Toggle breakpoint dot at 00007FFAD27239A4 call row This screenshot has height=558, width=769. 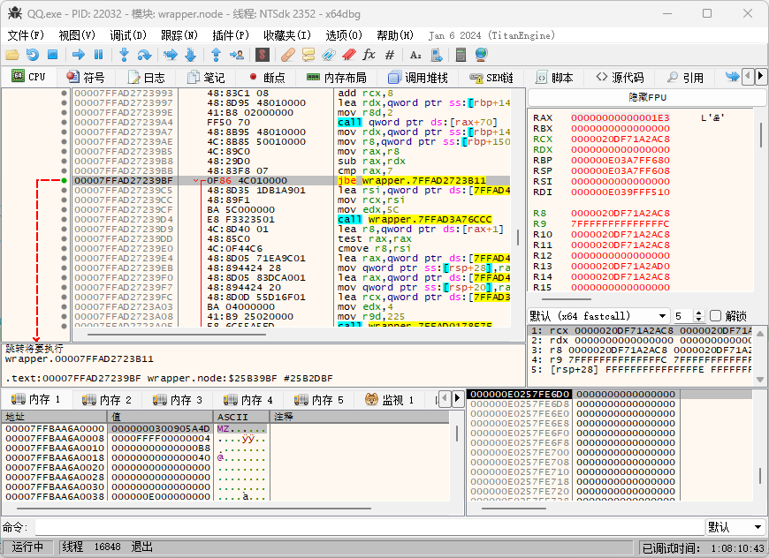pyautogui.click(x=64, y=122)
